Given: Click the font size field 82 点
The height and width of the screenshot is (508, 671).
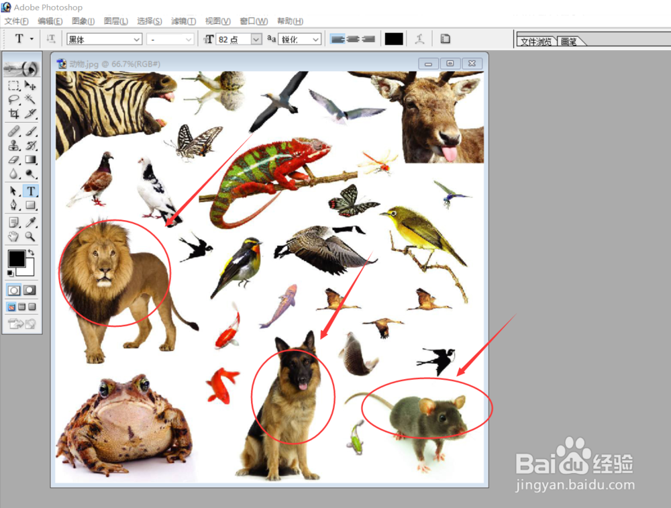Looking at the screenshot, I should pyautogui.click(x=234, y=40).
